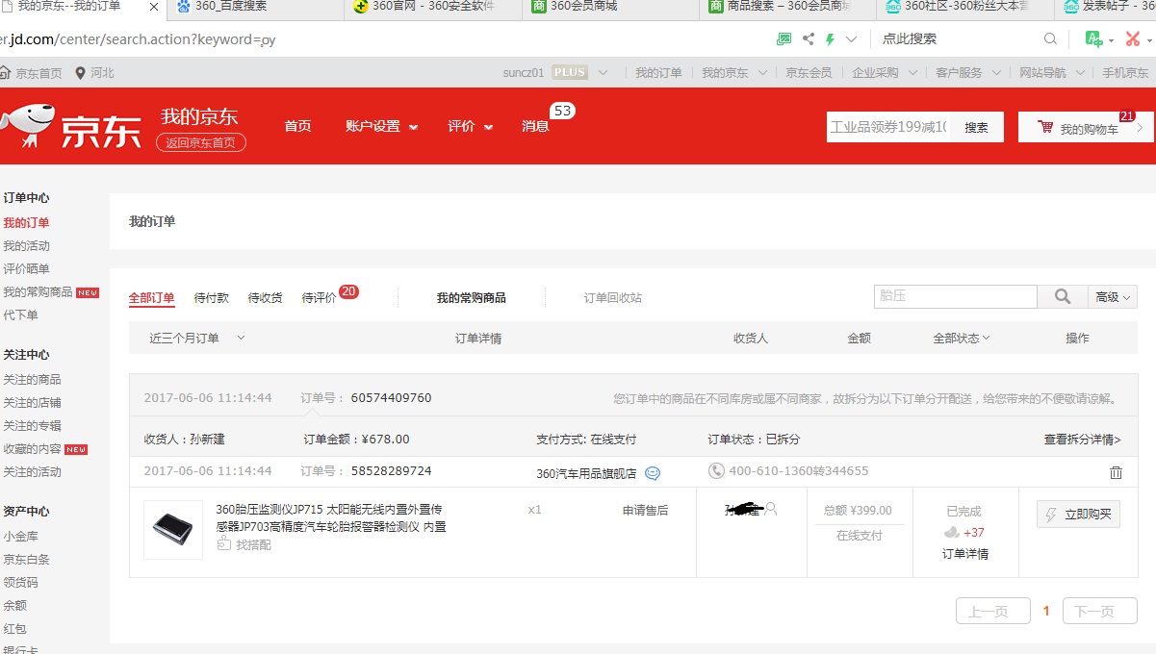Screen dimensions: 1156x654
Task: Open the 订单回收站 tab
Action: point(613,298)
